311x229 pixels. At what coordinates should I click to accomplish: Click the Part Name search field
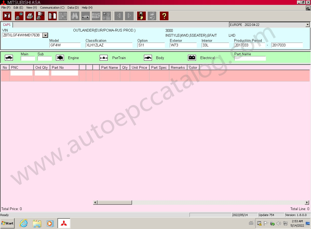click(250, 59)
